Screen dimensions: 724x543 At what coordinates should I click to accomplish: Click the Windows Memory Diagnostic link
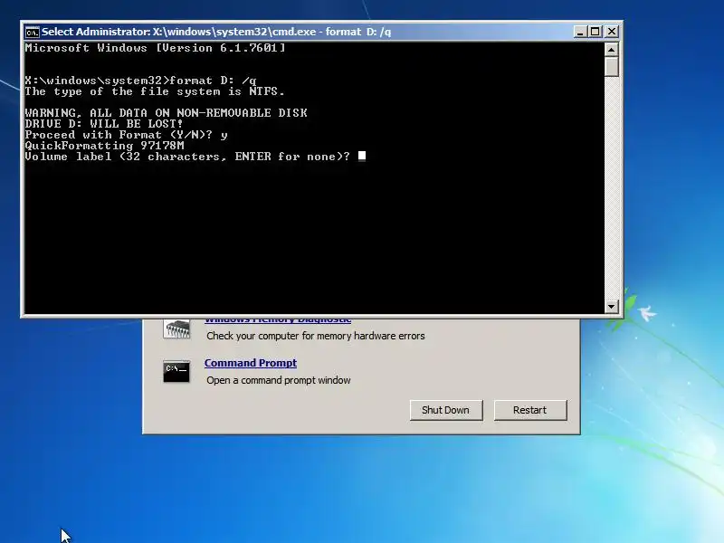(278, 319)
